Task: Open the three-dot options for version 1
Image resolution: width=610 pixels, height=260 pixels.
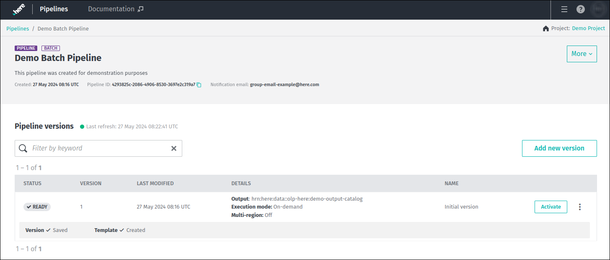Action: pyautogui.click(x=580, y=207)
